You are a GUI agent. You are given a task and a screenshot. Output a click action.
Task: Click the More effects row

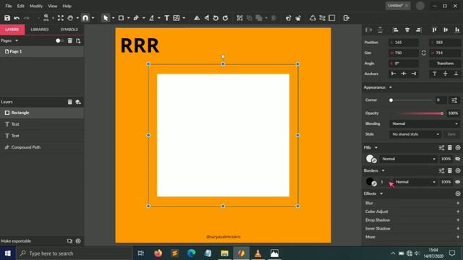[x=412, y=237]
